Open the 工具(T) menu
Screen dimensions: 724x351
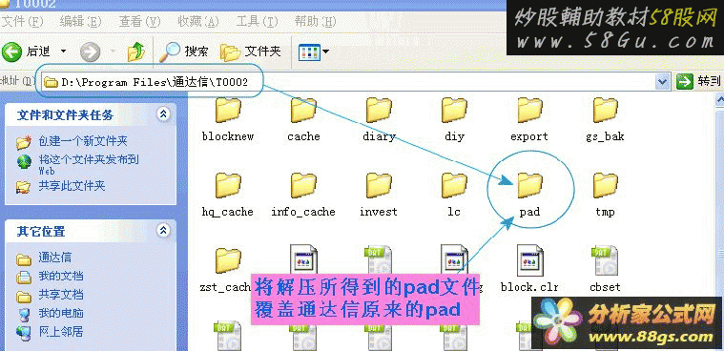[258, 21]
